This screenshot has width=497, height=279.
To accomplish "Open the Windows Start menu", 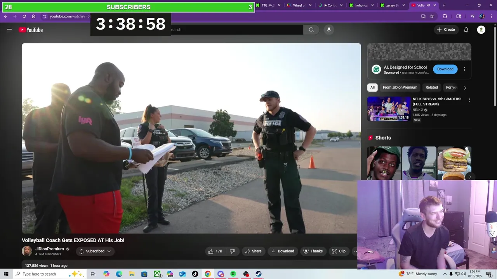I will 6,274.
